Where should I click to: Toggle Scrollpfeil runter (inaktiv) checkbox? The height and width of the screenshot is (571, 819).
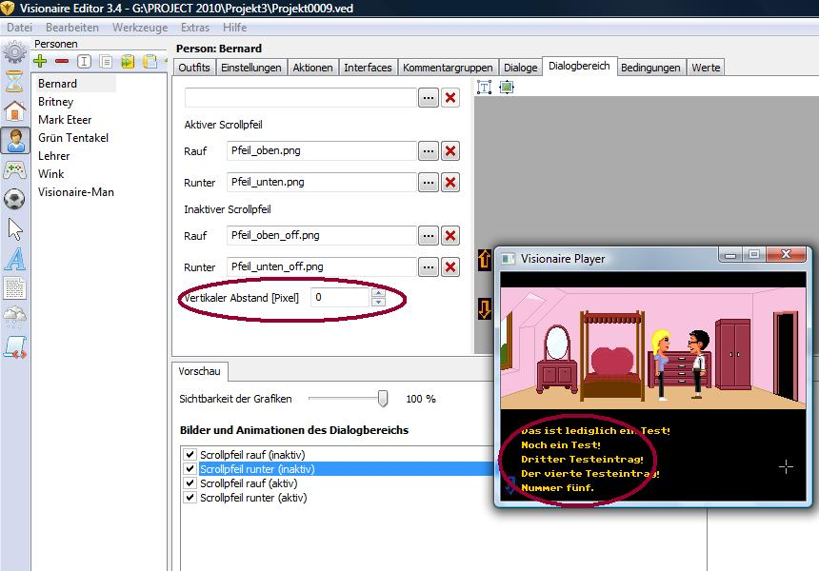190,469
